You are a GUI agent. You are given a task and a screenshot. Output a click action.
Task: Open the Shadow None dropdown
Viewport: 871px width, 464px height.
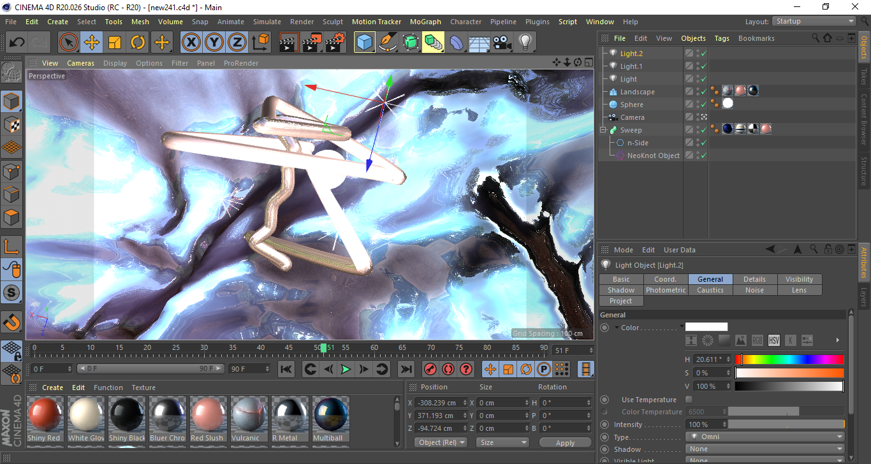(765, 449)
